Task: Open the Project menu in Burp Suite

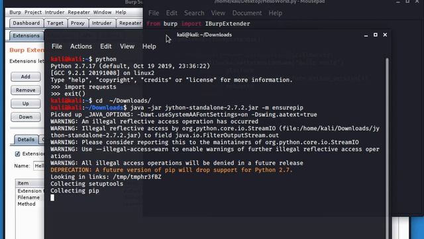Action: point(33,12)
